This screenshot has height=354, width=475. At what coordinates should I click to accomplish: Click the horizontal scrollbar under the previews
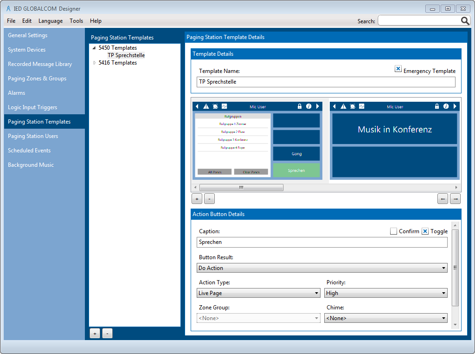click(x=241, y=187)
